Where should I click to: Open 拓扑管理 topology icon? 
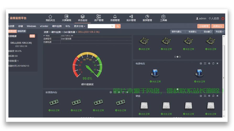tap(131, 17)
